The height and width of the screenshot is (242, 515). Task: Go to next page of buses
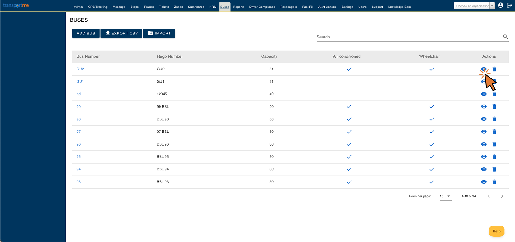click(502, 196)
